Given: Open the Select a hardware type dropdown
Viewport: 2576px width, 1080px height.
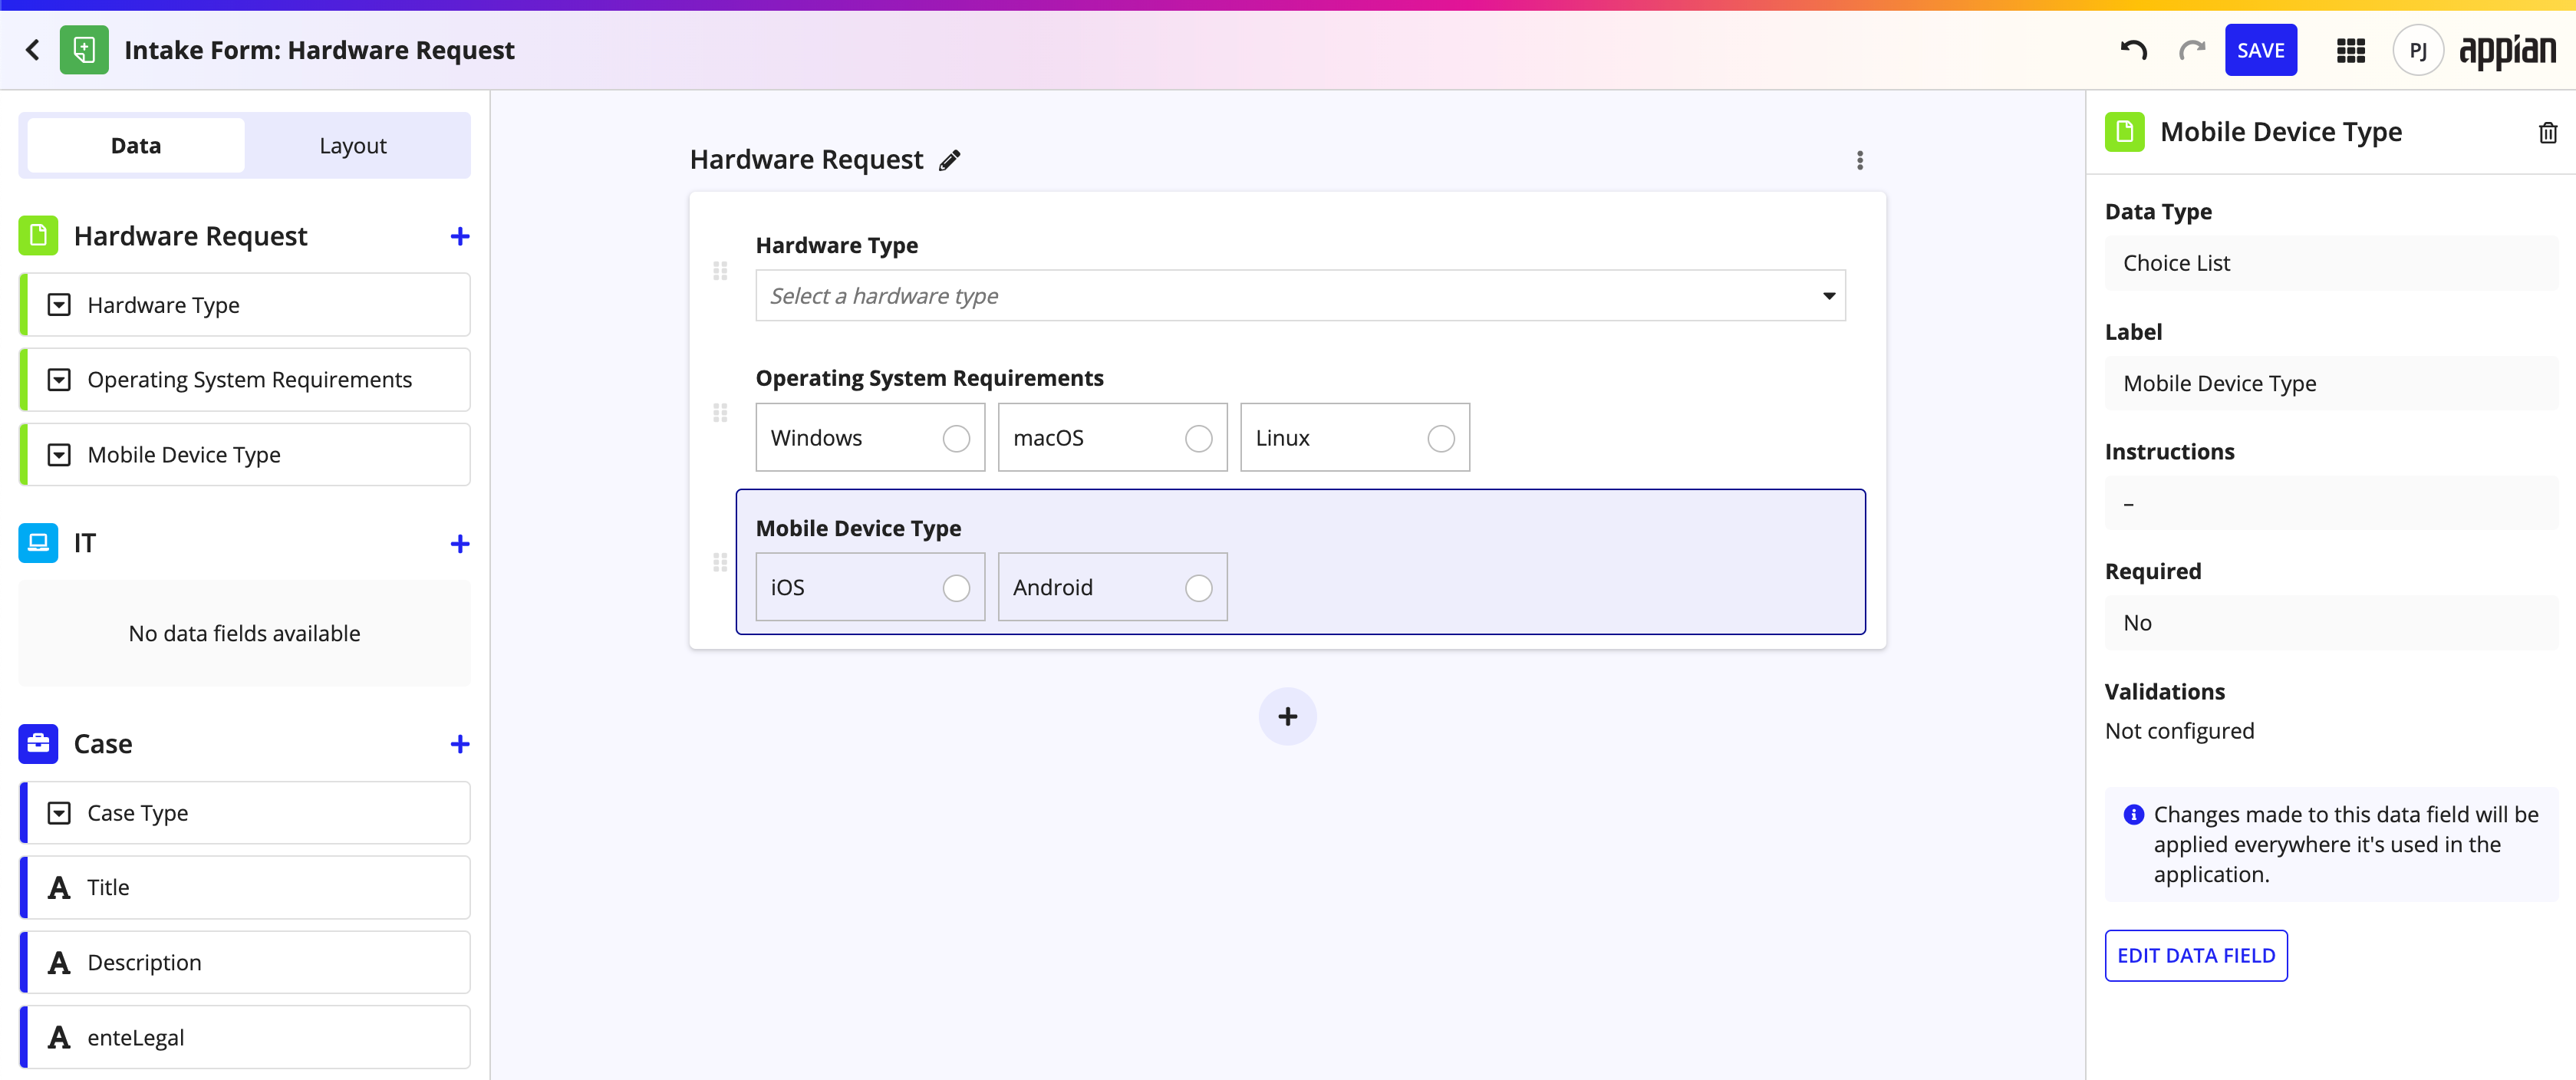Looking at the screenshot, I should (1300, 296).
